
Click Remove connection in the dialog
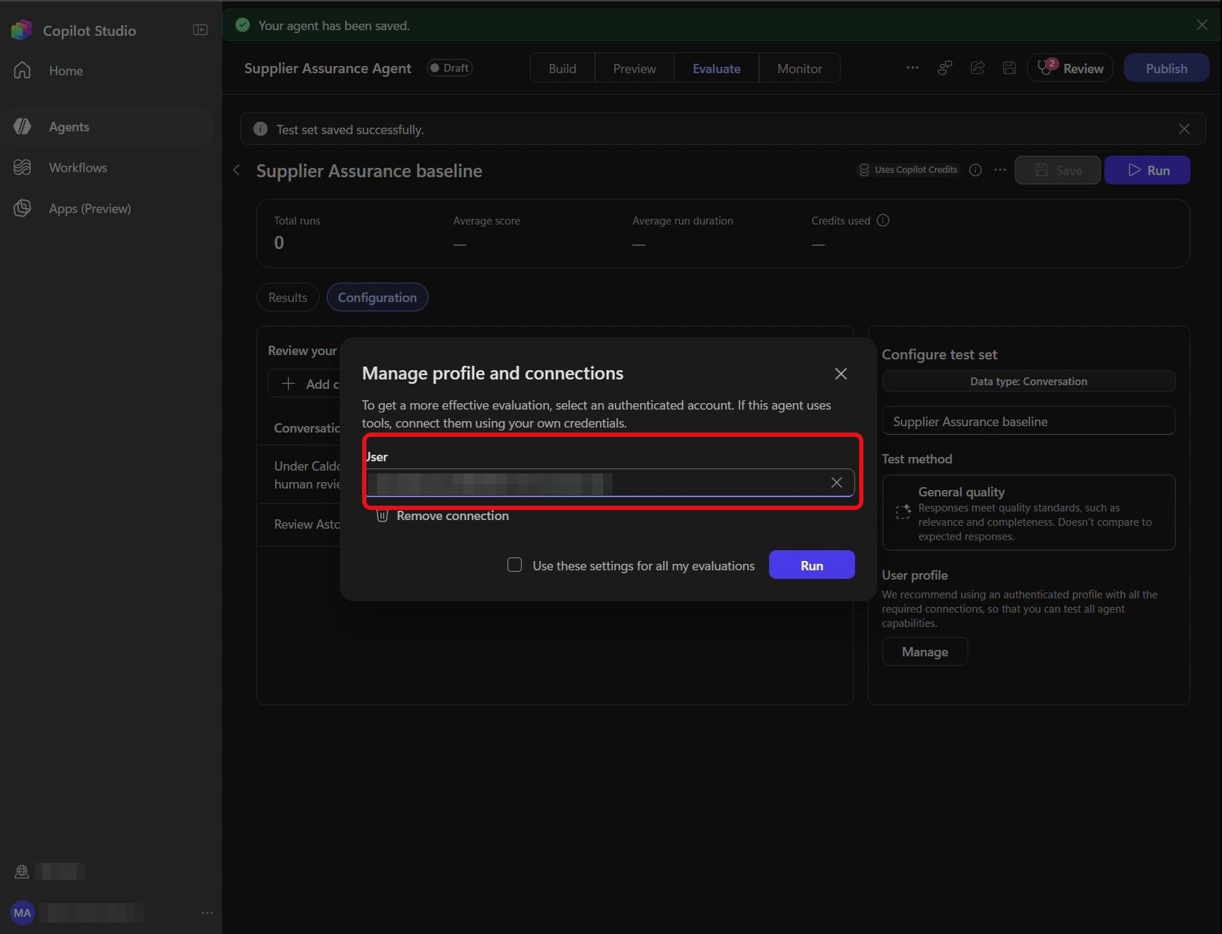pyautogui.click(x=442, y=515)
